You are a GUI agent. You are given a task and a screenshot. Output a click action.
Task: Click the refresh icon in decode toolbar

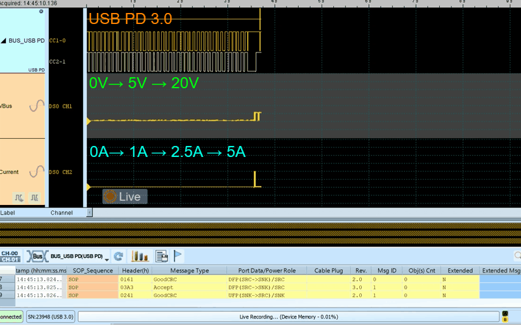click(x=119, y=256)
